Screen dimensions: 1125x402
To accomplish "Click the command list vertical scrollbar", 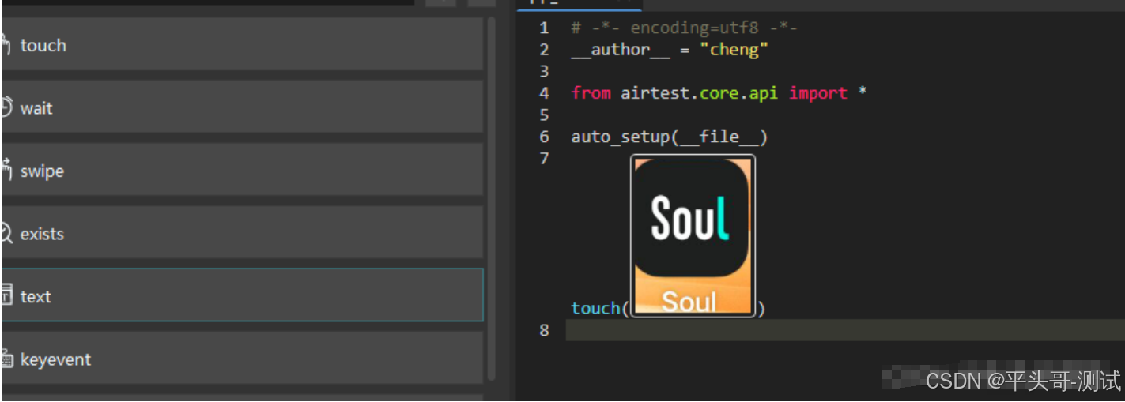I will pyautogui.click(x=492, y=199).
